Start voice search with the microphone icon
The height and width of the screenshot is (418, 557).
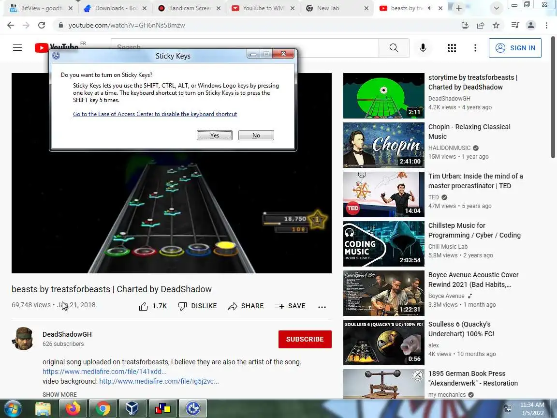(423, 47)
